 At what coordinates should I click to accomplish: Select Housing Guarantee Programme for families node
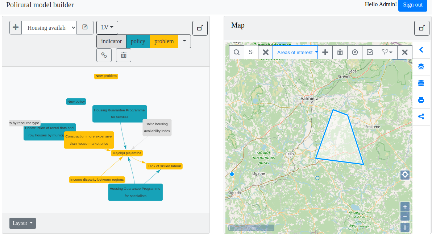pyautogui.click(x=120, y=114)
